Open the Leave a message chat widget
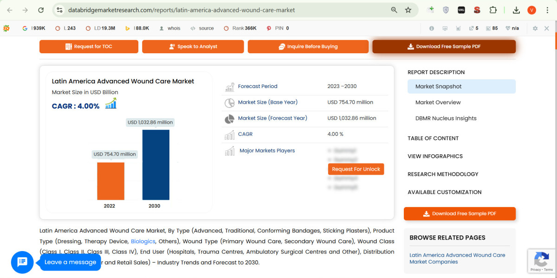The width and height of the screenshot is (557, 278). pos(70,262)
